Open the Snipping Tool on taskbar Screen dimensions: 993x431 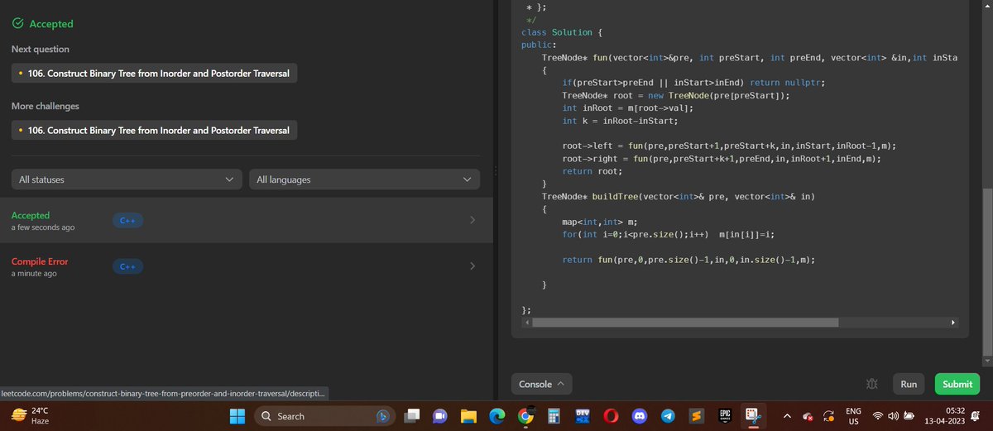[x=753, y=416]
